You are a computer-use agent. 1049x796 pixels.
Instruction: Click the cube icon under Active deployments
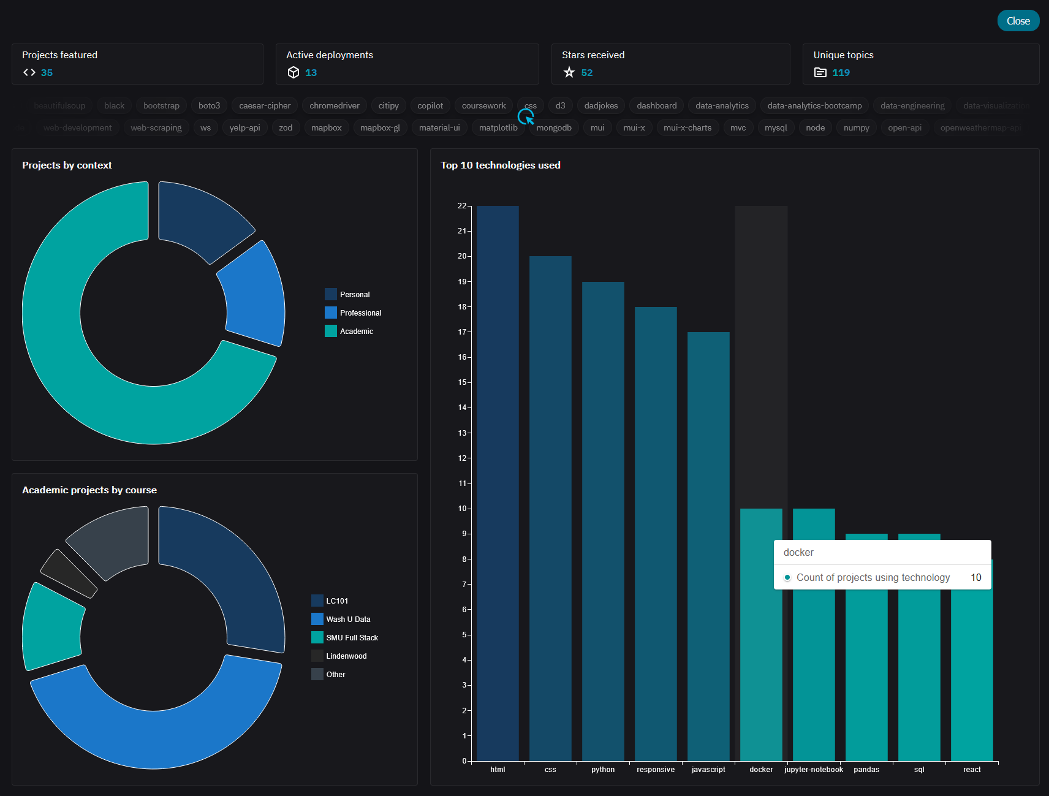(x=293, y=72)
